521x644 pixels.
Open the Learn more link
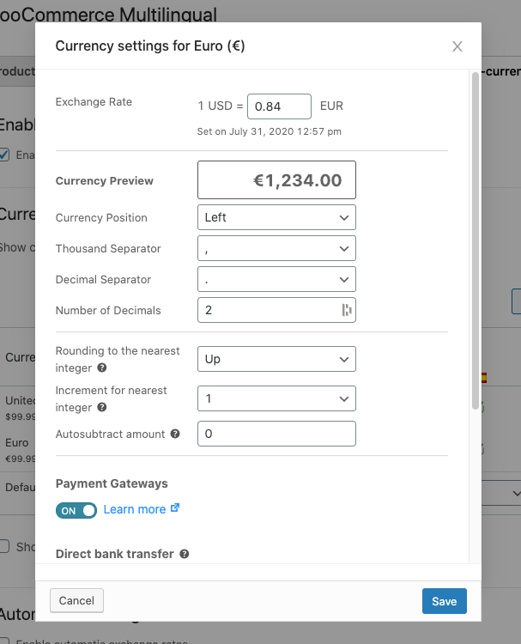pos(135,509)
